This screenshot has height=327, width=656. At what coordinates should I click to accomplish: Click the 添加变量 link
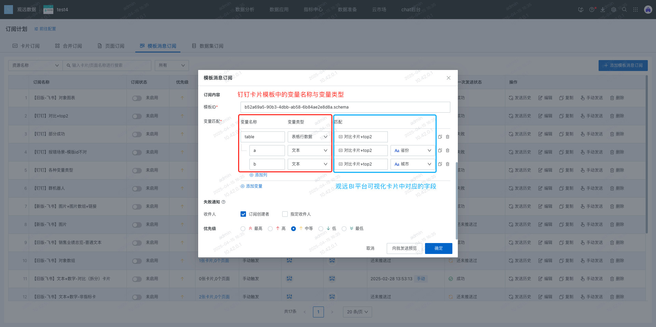252,186
